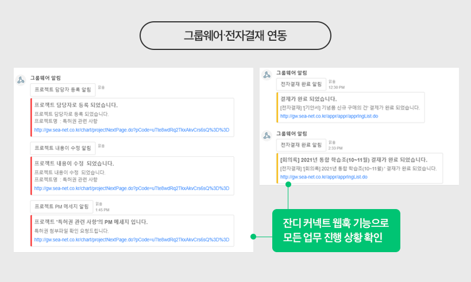Click the 1:45 PM timestamp
471x282 pixels.
102,210
